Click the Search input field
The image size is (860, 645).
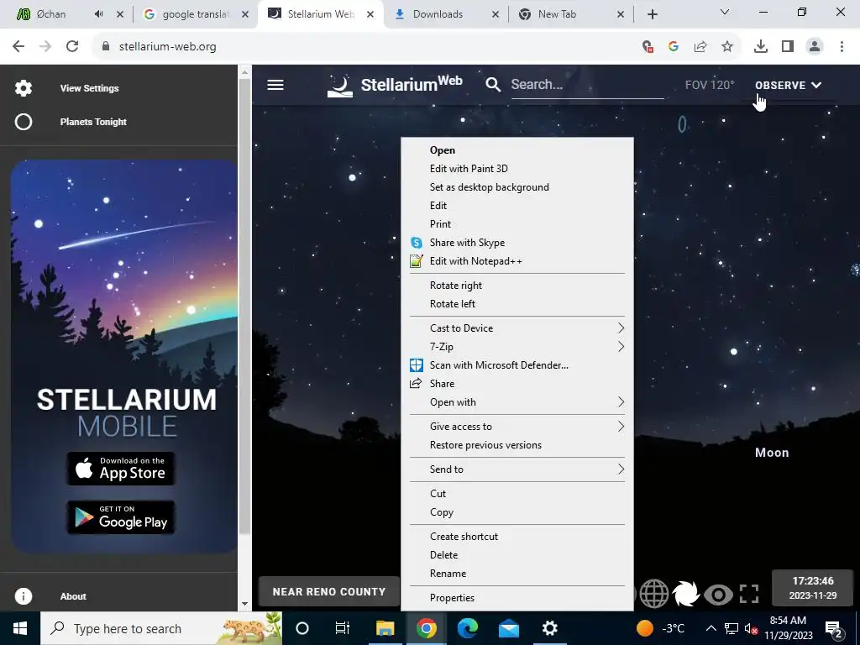(587, 85)
